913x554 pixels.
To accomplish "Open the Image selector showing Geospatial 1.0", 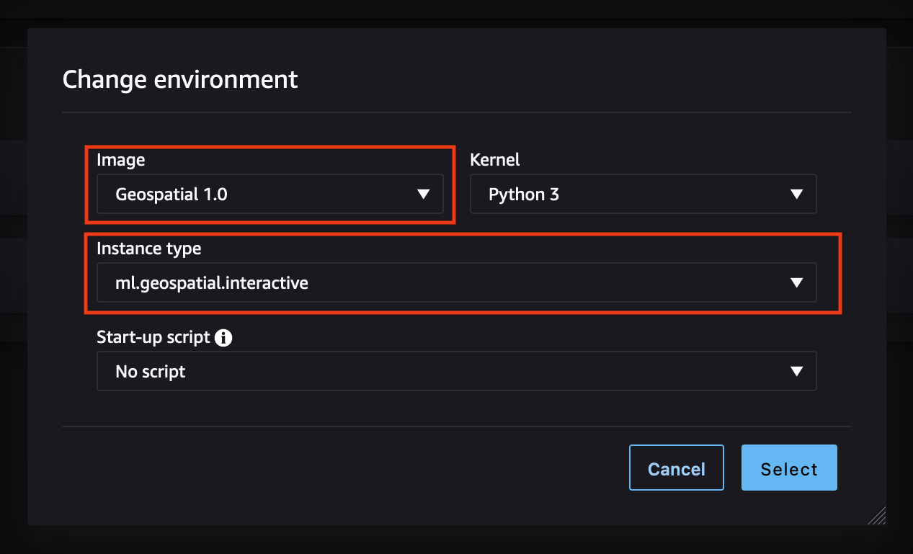I will coord(270,194).
